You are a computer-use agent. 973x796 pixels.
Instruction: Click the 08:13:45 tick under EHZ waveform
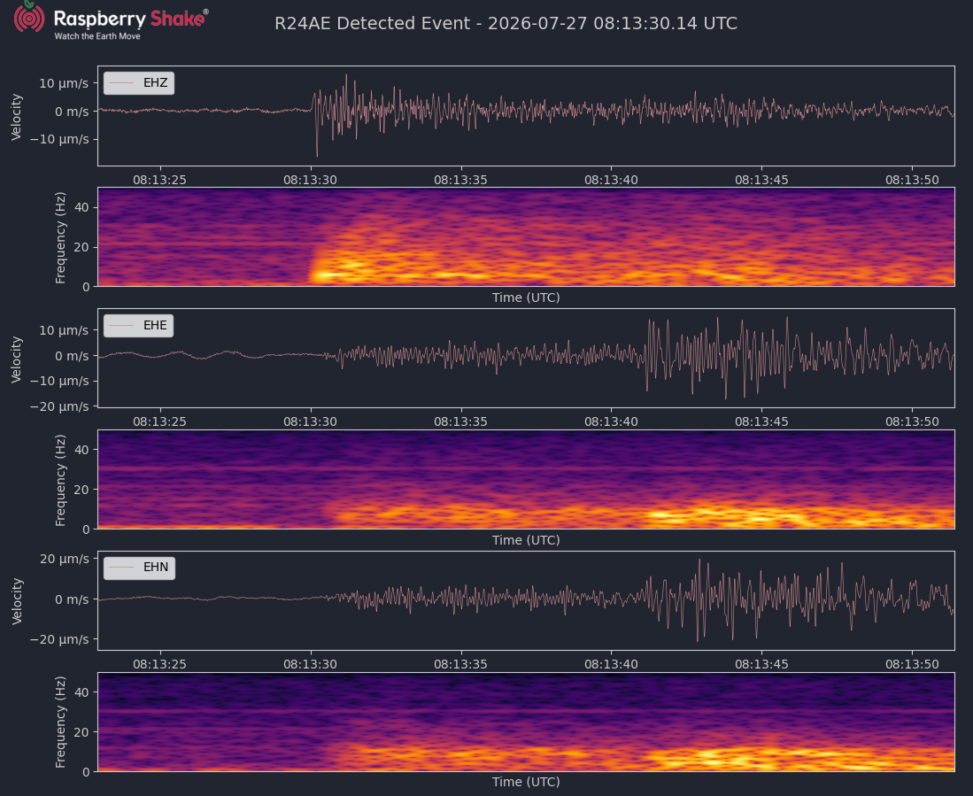(x=761, y=180)
